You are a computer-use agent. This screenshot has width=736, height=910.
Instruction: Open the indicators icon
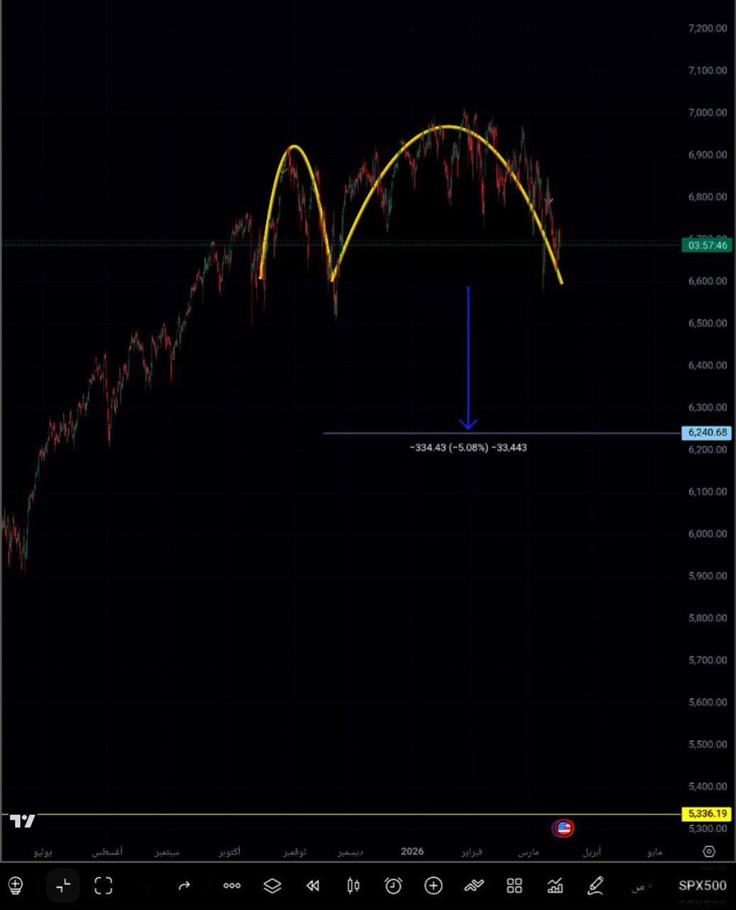tap(474, 885)
